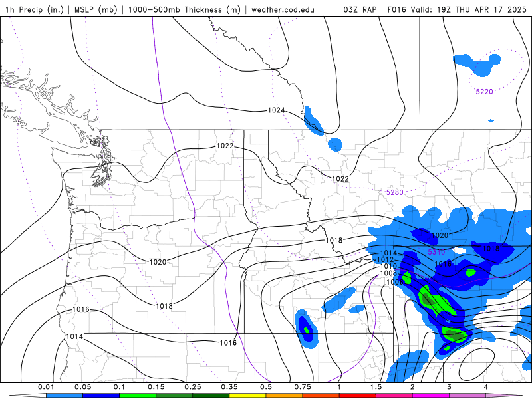
Task: Click the light blue 0.01 legend swatch
Action: pos(65,396)
